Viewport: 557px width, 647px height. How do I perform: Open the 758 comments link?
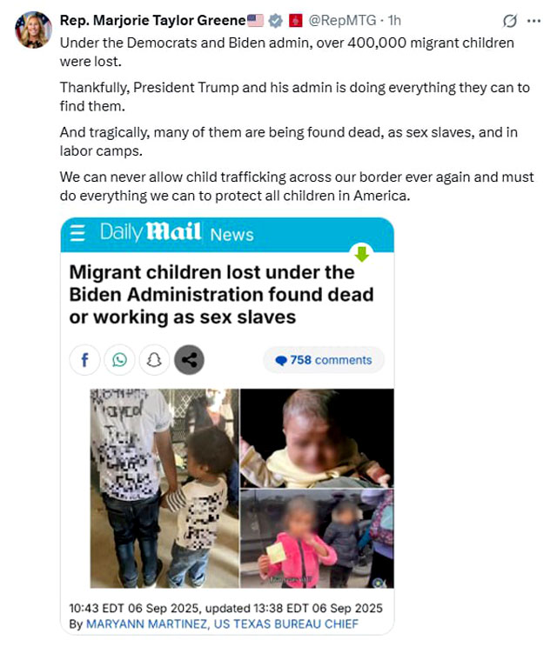point(324,360)
